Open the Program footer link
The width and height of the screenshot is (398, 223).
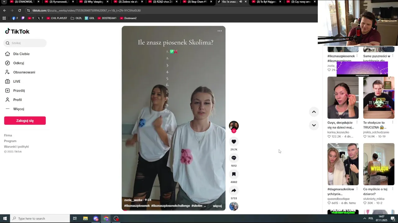coord(10,141)
